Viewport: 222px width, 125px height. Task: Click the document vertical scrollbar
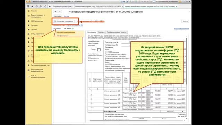point(187,61)
